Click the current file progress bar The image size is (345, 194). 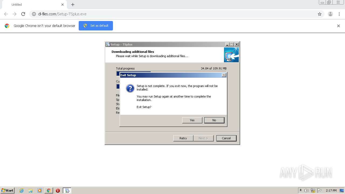point(118,86)
